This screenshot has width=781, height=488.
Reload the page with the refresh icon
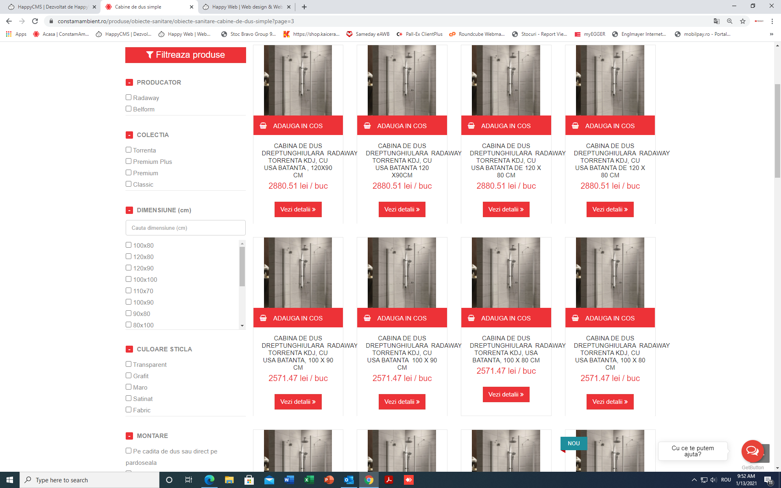pos(35,21)
